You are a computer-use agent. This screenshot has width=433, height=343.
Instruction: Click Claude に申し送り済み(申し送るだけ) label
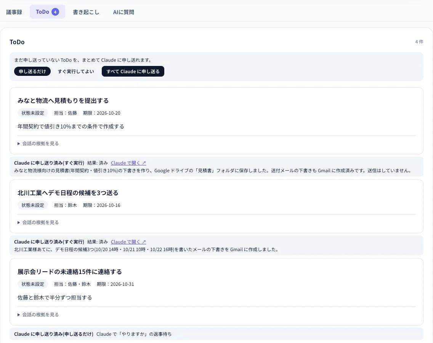point(54,334)
